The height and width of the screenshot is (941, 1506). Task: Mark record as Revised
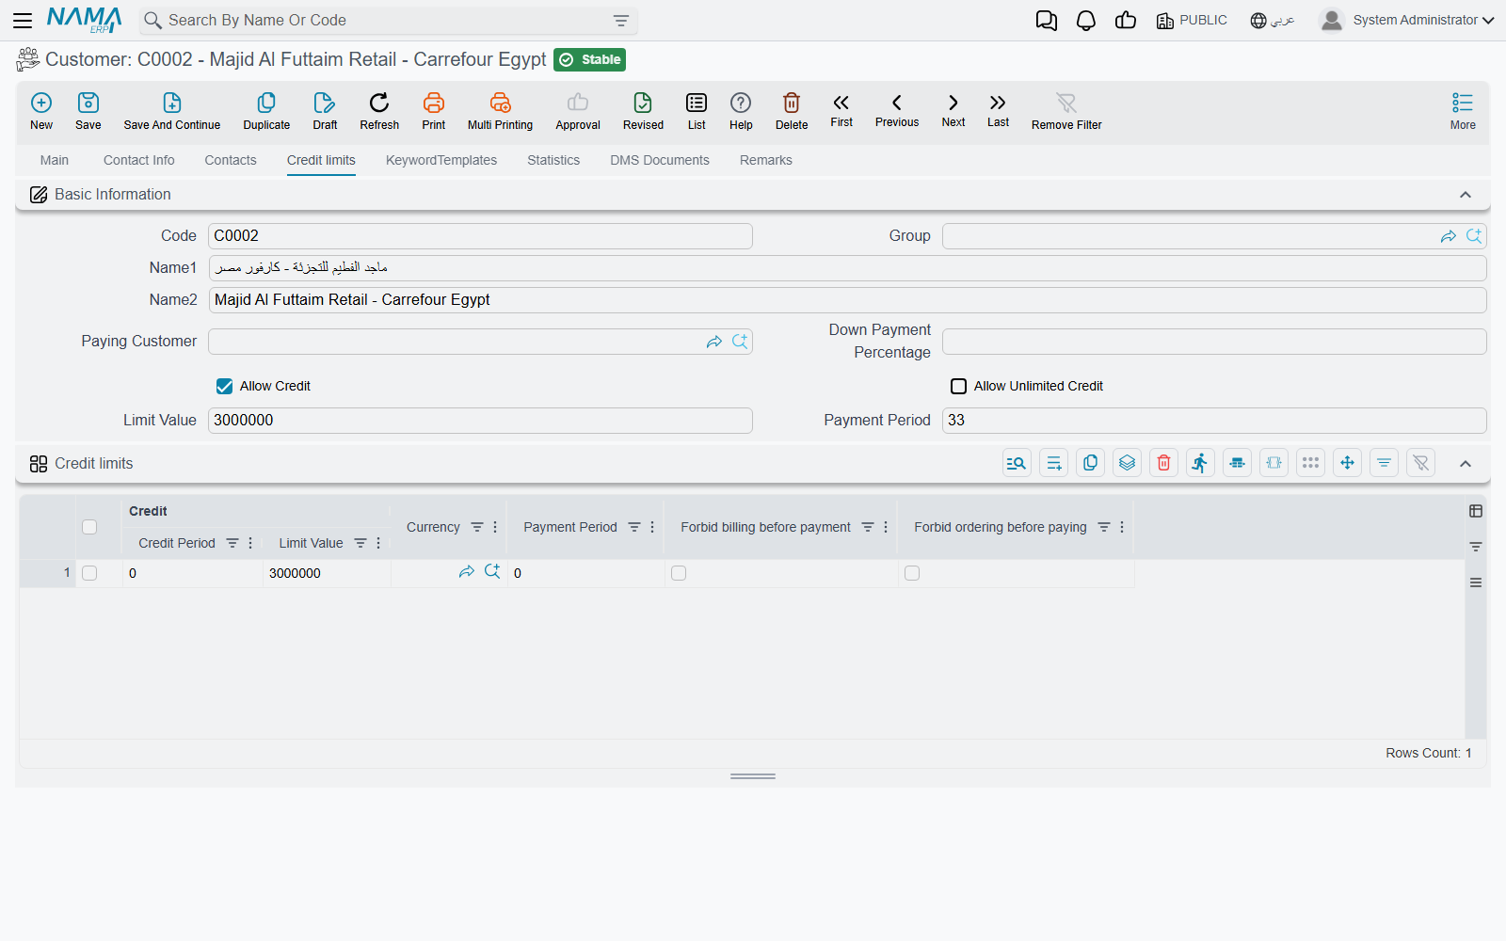click(x=643, y=111)
